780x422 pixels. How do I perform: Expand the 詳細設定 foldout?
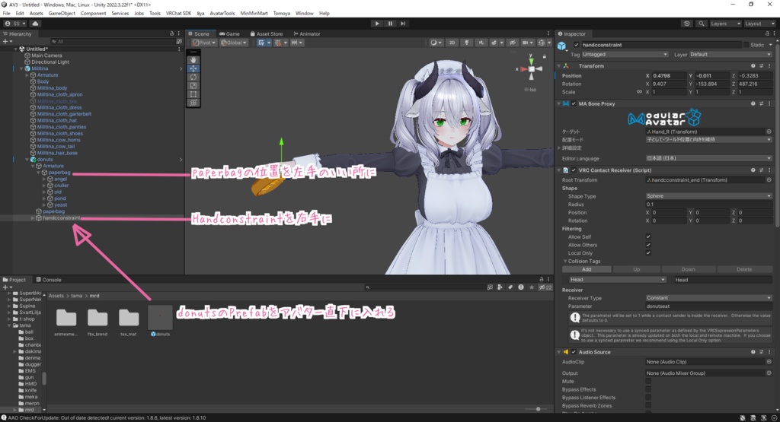(x=558, y=148)
